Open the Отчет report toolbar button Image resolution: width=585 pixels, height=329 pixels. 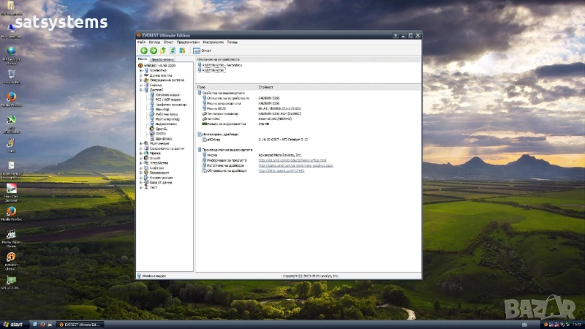(201, 50)
